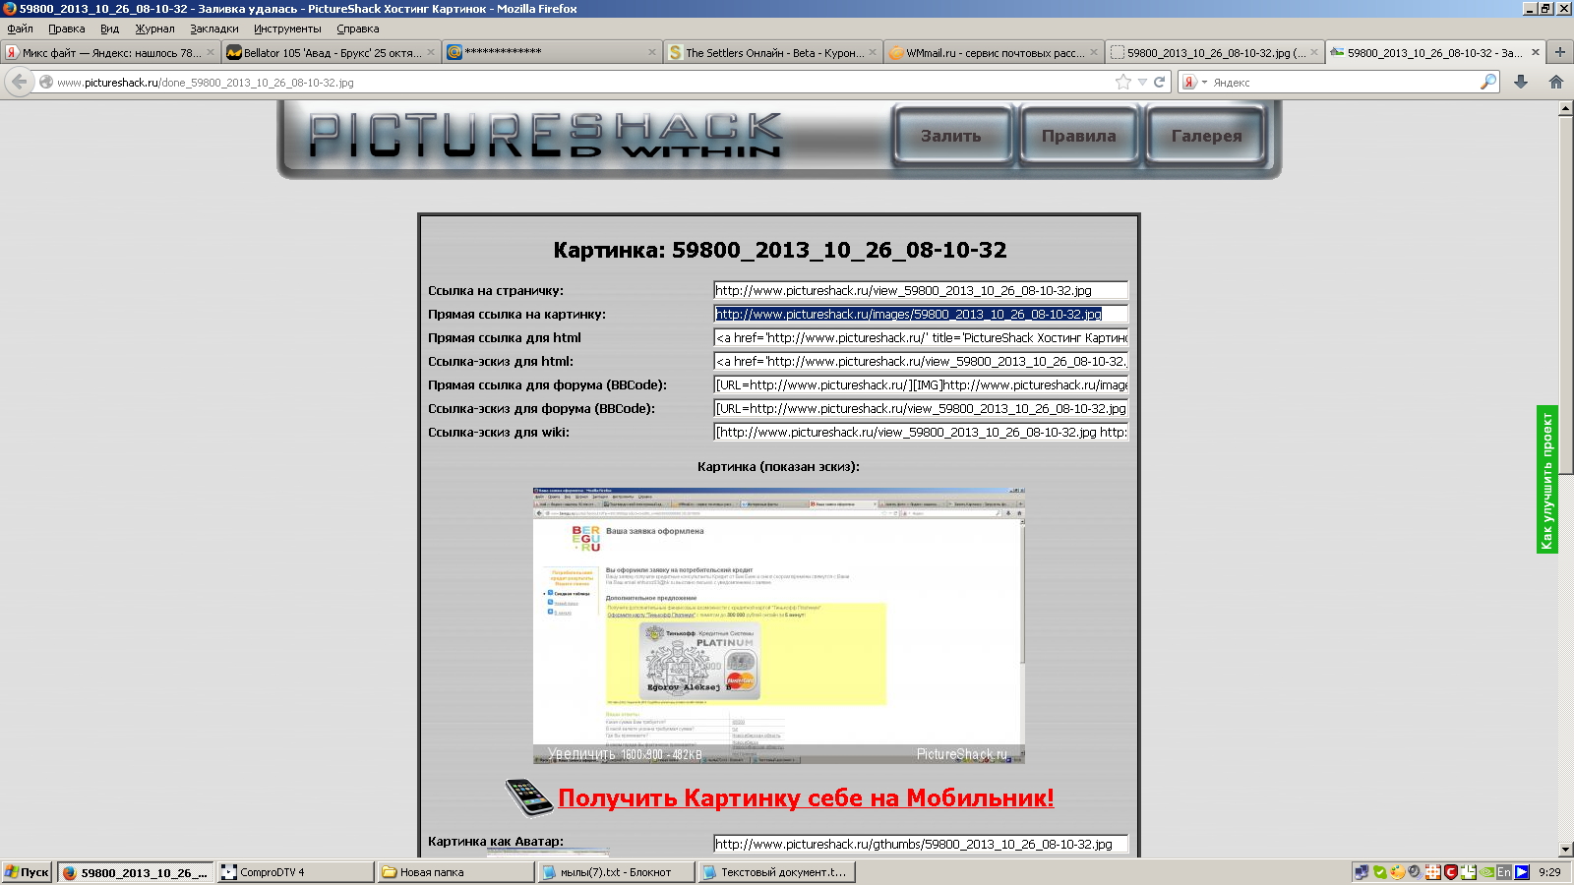Open the Закладки menu
This screenshot has width=1574, height=885.
pyautogui.click(x=213, y=29)
